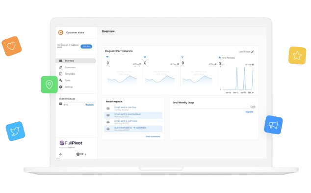Click the Upgrade link under Monthly Usage

pos(89,105)
